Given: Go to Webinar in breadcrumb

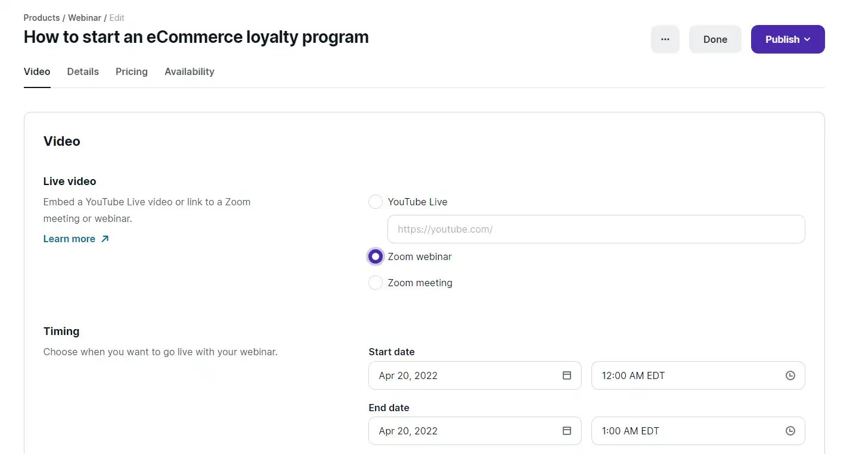Looking at the screenshot, I should [x=85, y=18].
